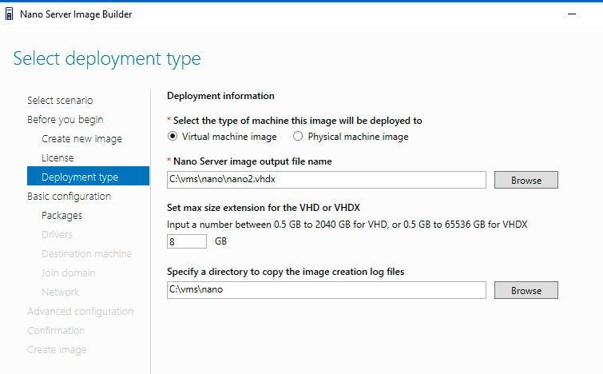
Task: Click the Nano Server Image Builder app icon
Action: (9, 14)
